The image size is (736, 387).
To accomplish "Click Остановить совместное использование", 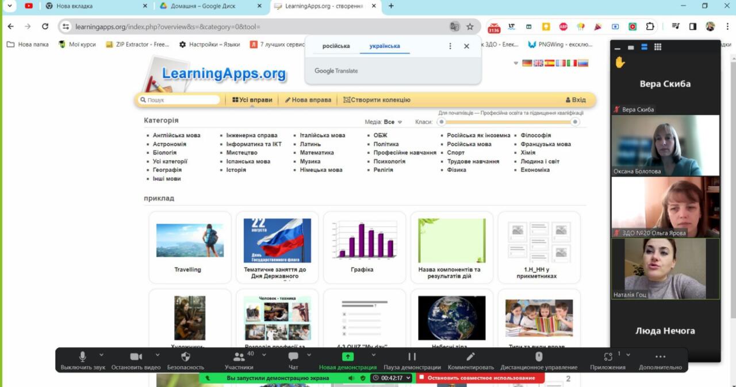I will pyautogui.click(x=481, y=378).
